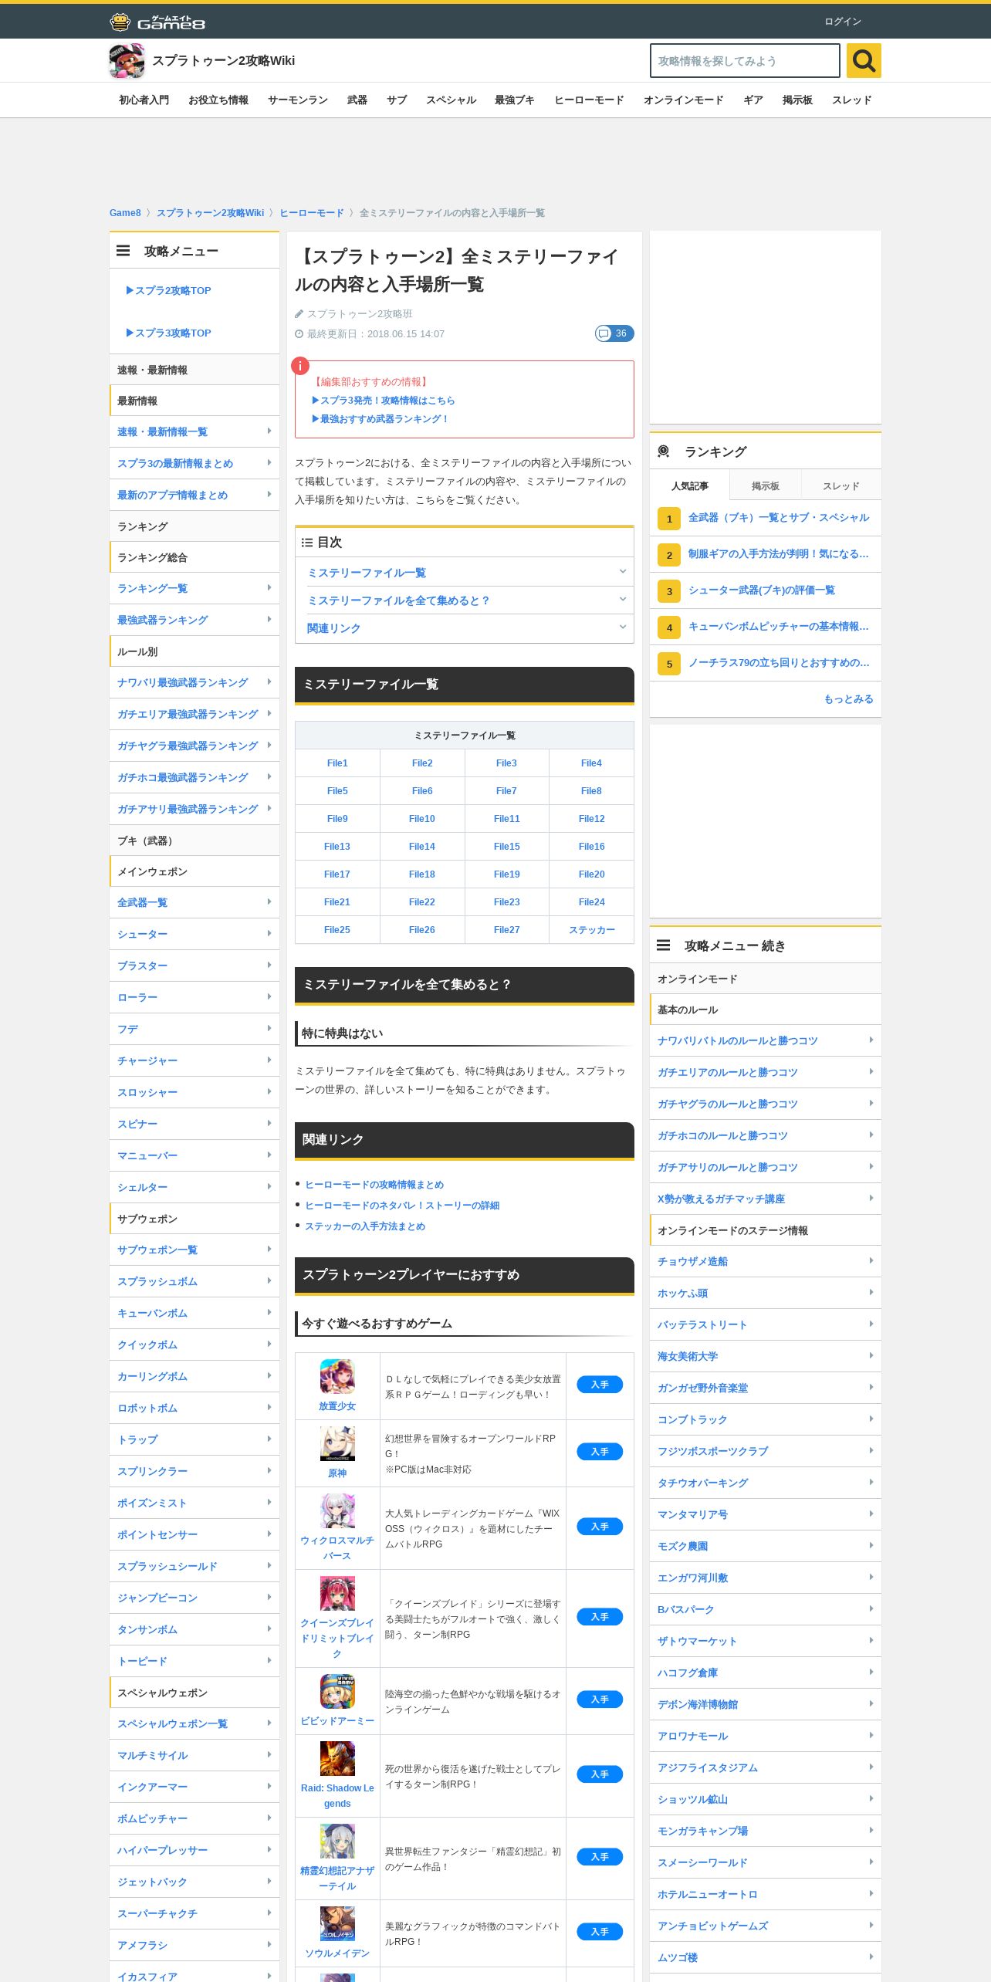Click the comment count bubble showing 36
The image size is (991, 1982).
coord(614,333)
